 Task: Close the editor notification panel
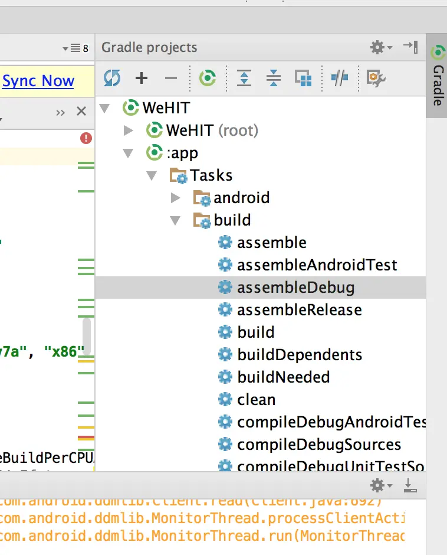pyautogui.click(x=81, y=111)
